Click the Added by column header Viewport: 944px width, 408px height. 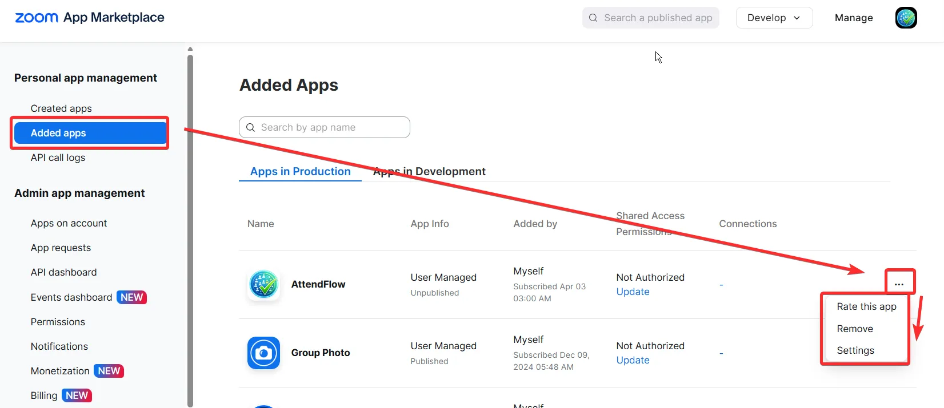tap(535, 224)
